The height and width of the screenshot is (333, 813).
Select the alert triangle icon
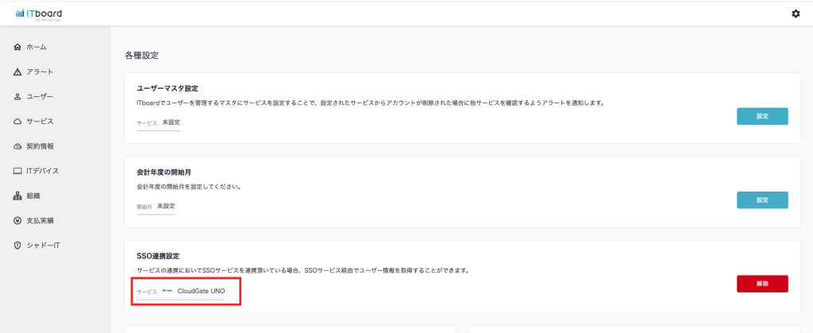(x=17, y=72)
